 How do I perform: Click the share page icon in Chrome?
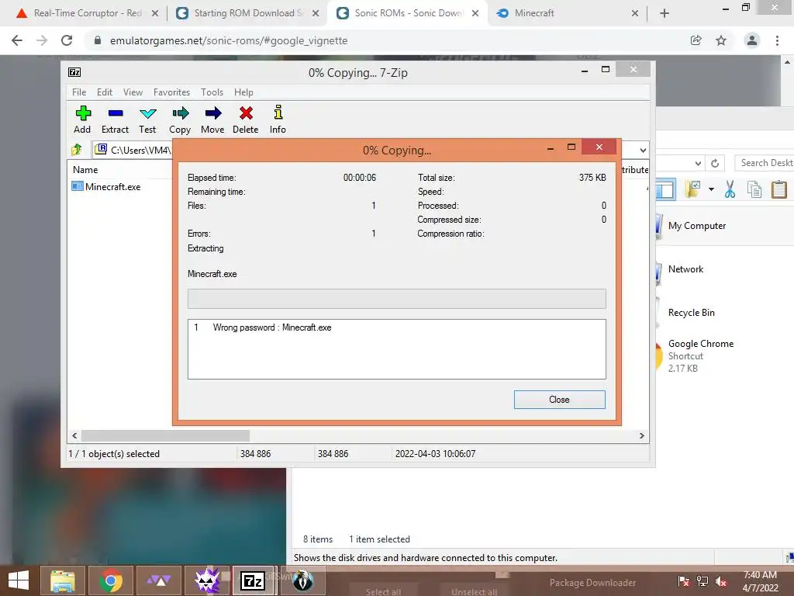[696, 40]
